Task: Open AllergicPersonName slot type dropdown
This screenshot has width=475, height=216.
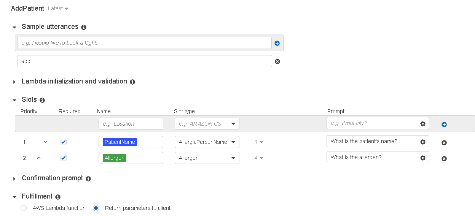Action: coord(207,142)
